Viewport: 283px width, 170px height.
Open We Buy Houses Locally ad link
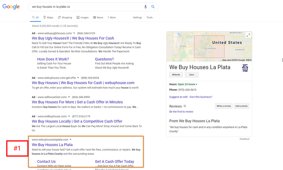tap(77, 121)
